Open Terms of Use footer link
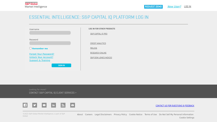The image size is (217, 122). click(151, 115)
